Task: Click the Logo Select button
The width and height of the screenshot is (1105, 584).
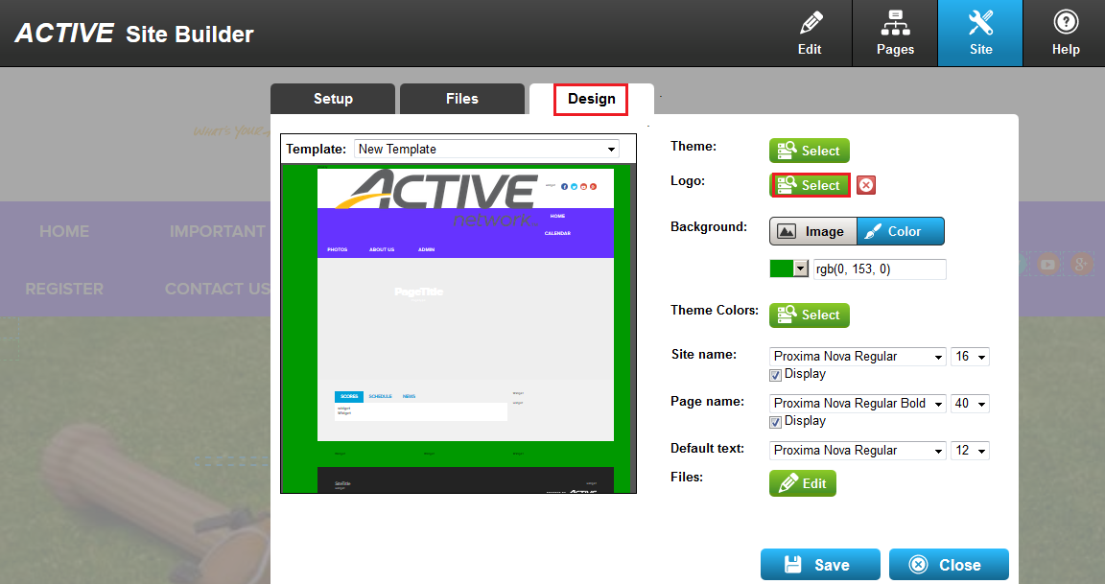Action: (810, 185)
